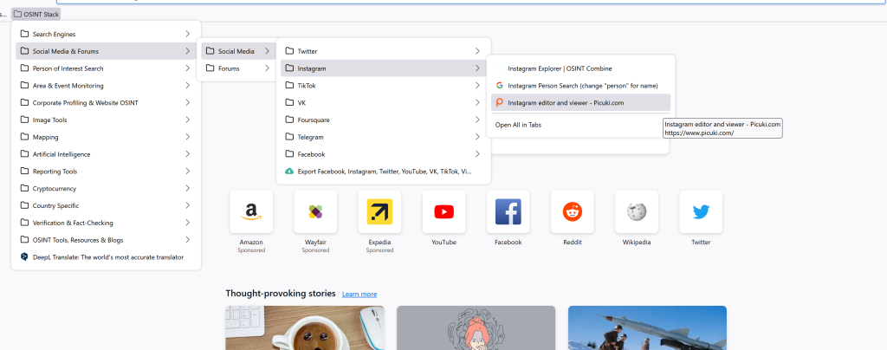
Task: Open the Image Tools folder
Action: coord(106,120)
